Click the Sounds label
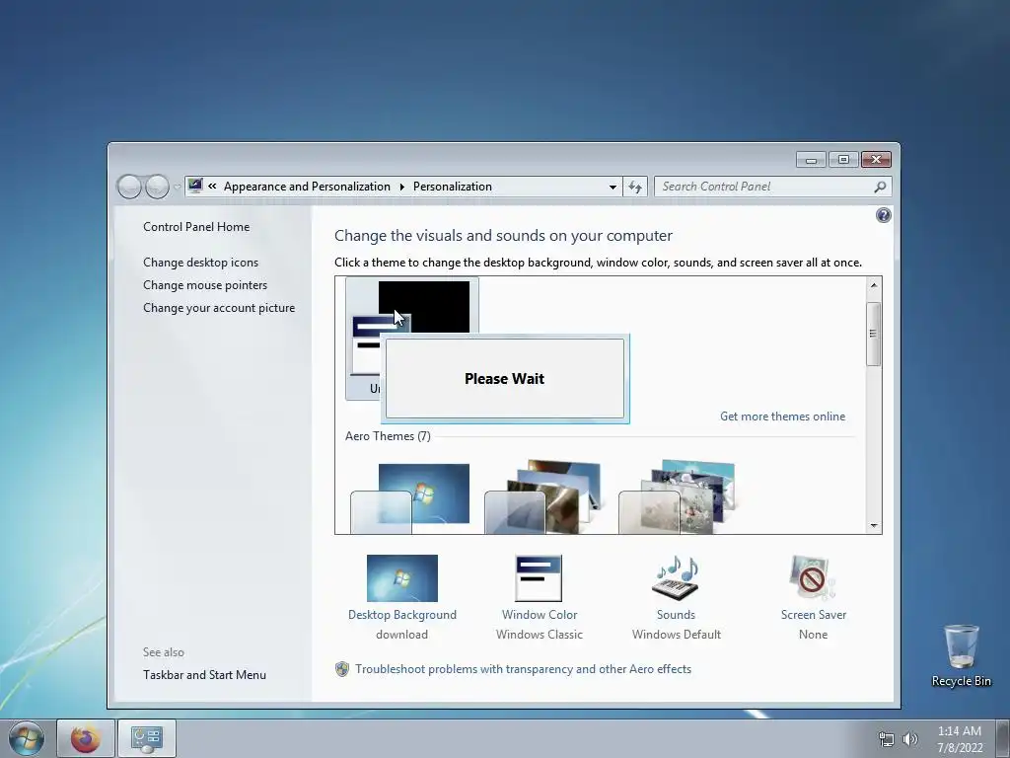1010x758 pixels. [x=676, y=615]
